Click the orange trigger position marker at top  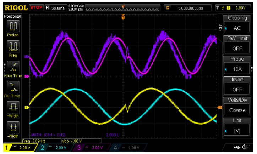coord(123,16)
